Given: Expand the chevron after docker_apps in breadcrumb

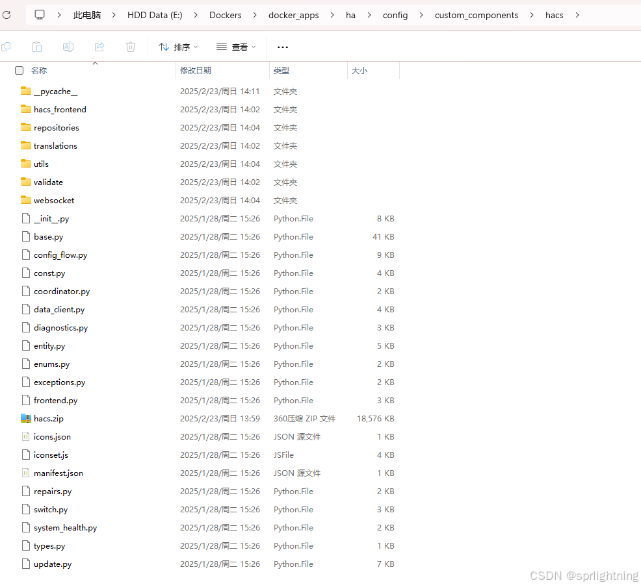Looking at the screenshot, I should (332, 15).
